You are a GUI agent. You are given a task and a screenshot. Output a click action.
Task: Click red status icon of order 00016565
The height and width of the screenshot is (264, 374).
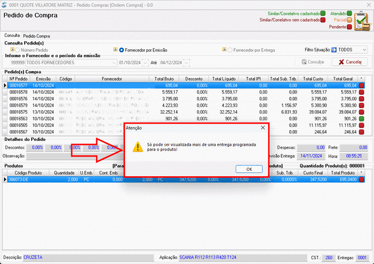pyautogui.click(x=361, y=125)
